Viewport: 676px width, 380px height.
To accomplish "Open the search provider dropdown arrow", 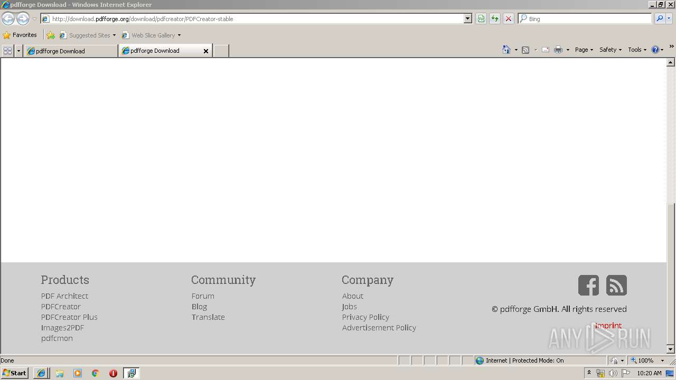I will pyautogui.click(x=670, y=18).
